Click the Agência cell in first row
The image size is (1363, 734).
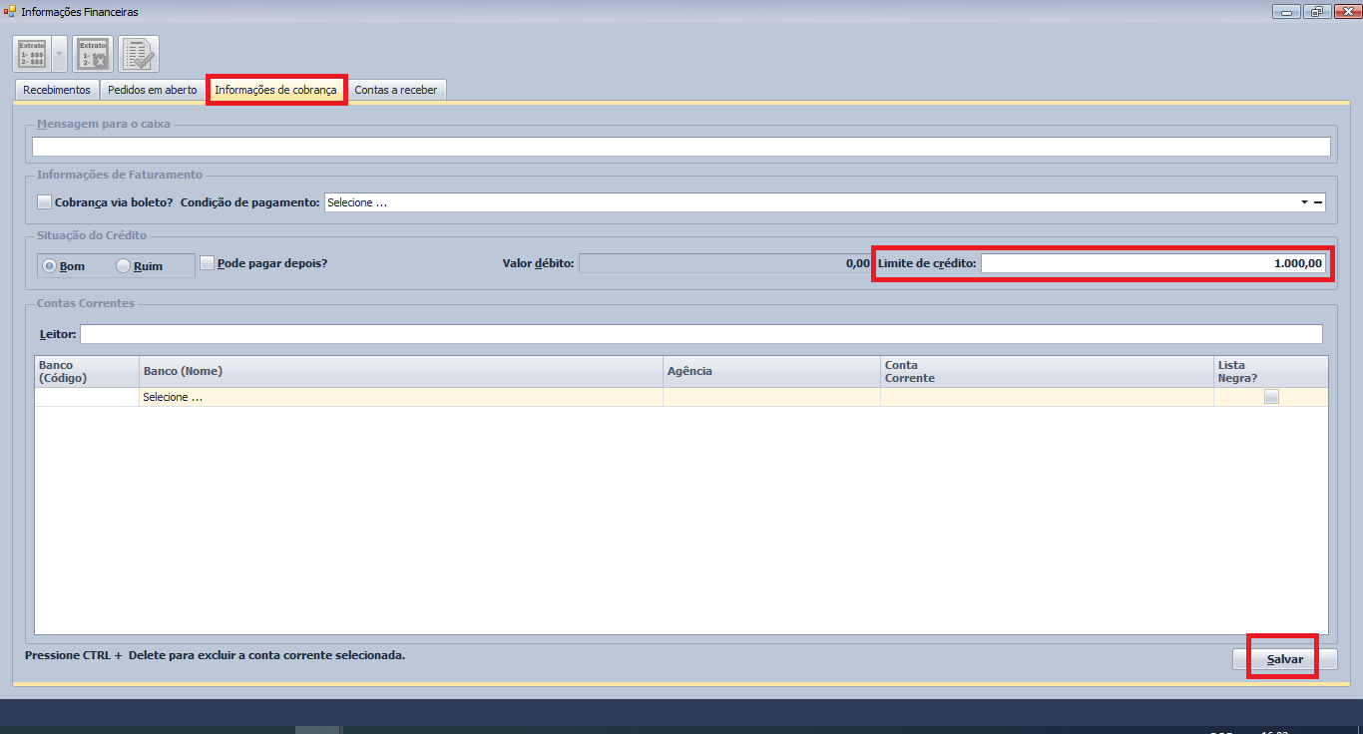tap(771, 397)
